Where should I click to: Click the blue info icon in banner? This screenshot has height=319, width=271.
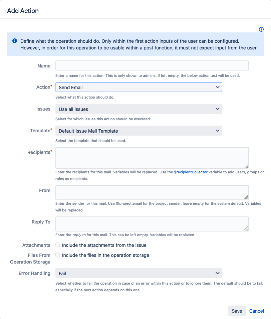coord(15,41)
